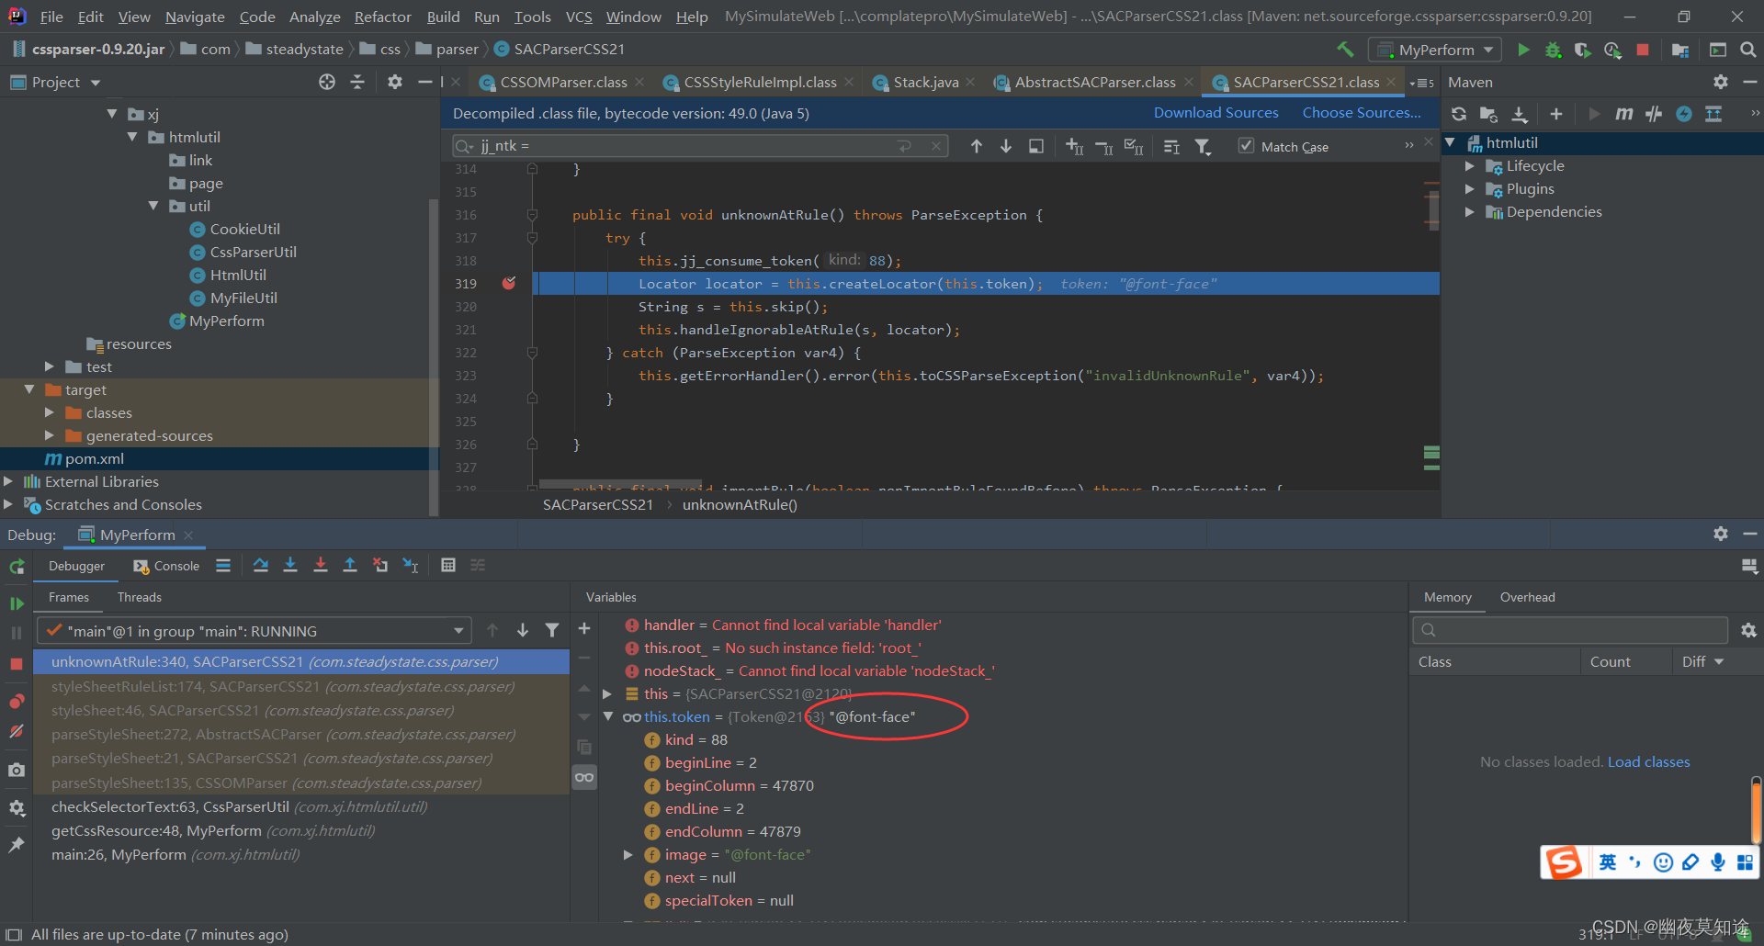
Task: Switch to Console tab in debugger
Action: (166, 566)
